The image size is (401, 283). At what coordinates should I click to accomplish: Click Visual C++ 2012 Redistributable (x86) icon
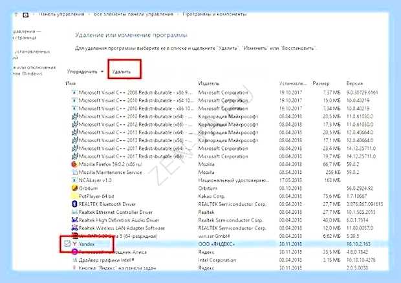(x=74, y=125)
